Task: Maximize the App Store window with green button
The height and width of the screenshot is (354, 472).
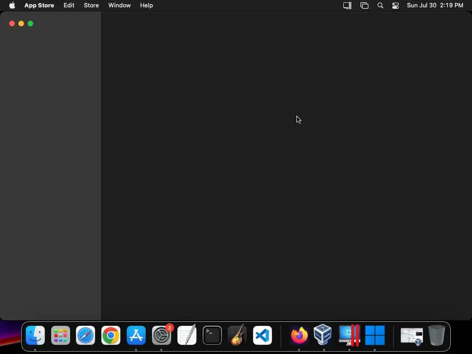Action: 30,24
